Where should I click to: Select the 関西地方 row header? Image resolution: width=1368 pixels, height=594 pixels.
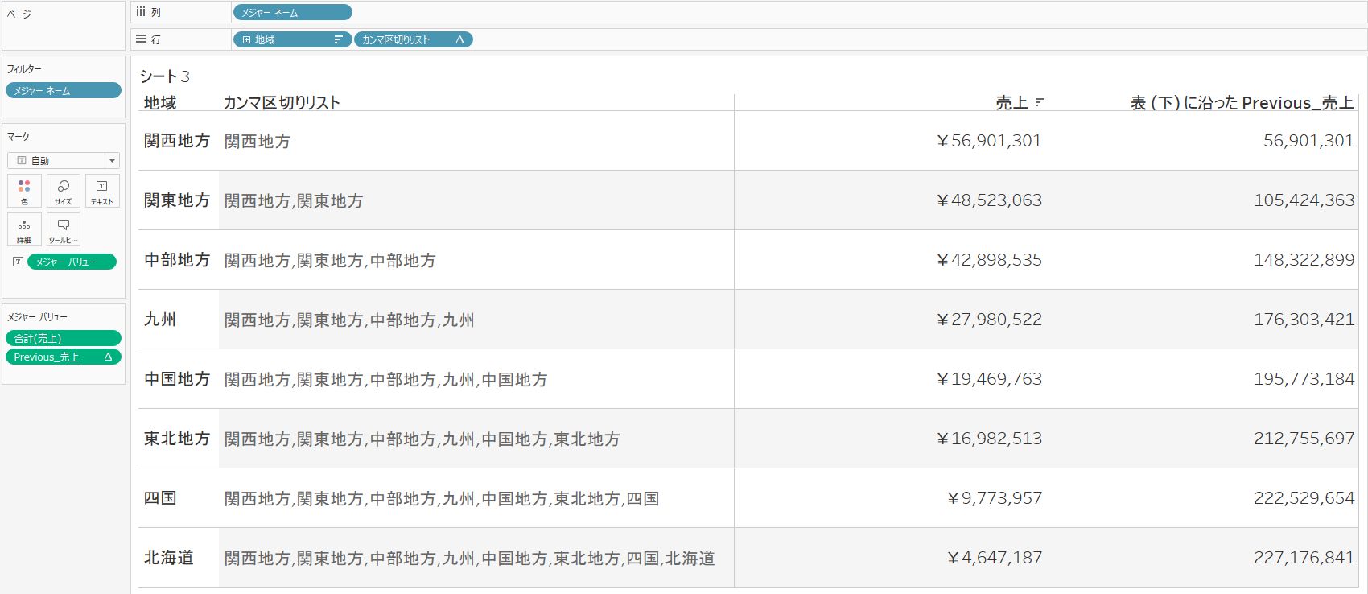click(x=177, y=141)
